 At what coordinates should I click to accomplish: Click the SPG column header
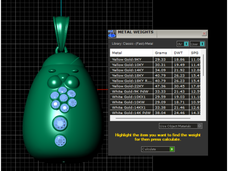click(195, 53)
